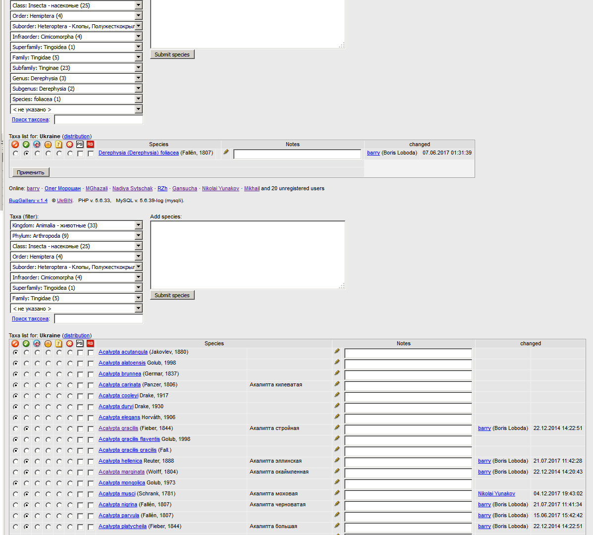Open the BugGallery v.1.4 link
The image size is (593, 535).
pos(28,201)
